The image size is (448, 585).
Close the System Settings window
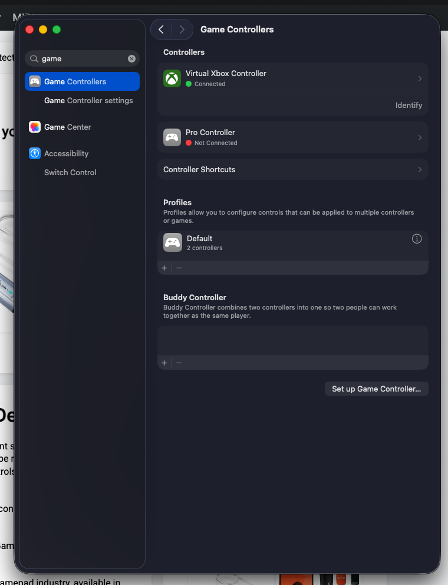[x=29, y=29]
